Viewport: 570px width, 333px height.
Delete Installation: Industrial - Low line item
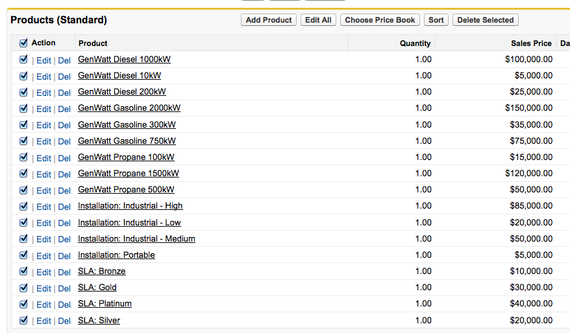coord(64,224)
